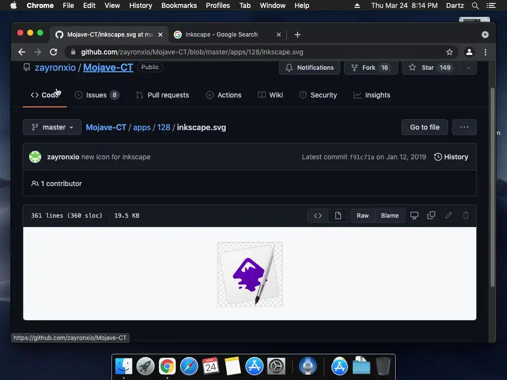
Task: Open Google Chrome from the Dock
Action: [x=167, y=366]
